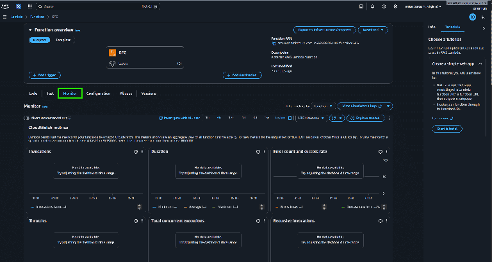Viewport: 492px width, 262px height.
Task: Switch to the Versions tab
Action: click(149, 94)
